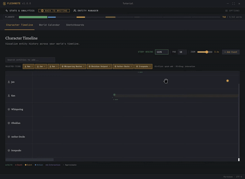Click the vertical timeline scrollbar
Viewport: 245px width, 179px height.
[239, 120]
